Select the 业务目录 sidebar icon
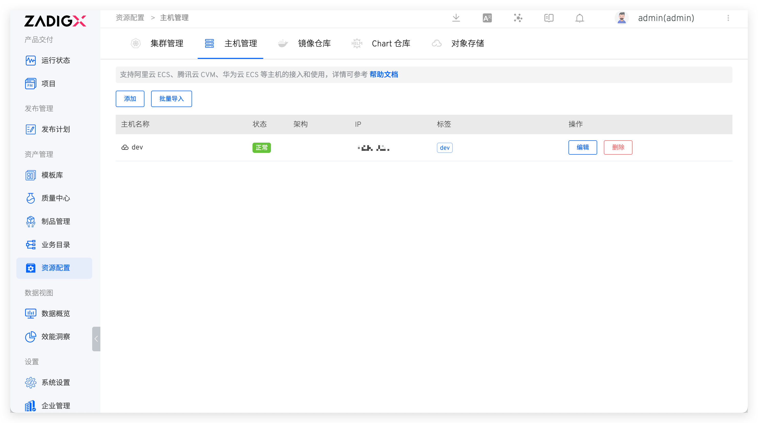Viewport: 758px width, 423px height. pos(31,245)
